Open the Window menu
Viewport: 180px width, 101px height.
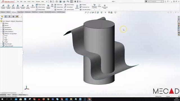(x=38, y=1)
